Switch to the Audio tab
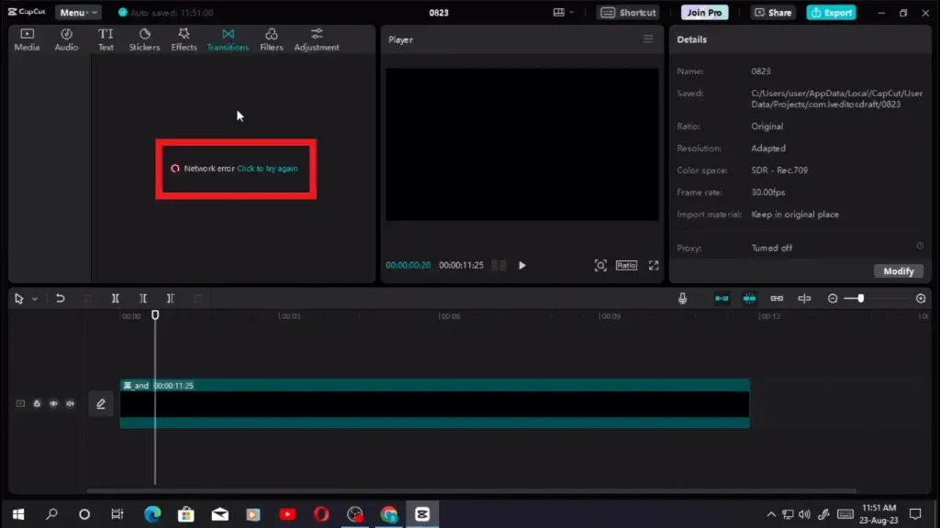This screenshot has width=940, height=528. pos(66,39)
